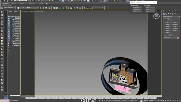Switch to the Freeform ribbon tab
Image resolution: width=181 pixels, height=102 pixels.
coord(13,3)
